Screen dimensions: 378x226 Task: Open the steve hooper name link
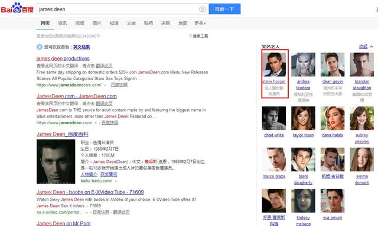[x=274, y=82]
